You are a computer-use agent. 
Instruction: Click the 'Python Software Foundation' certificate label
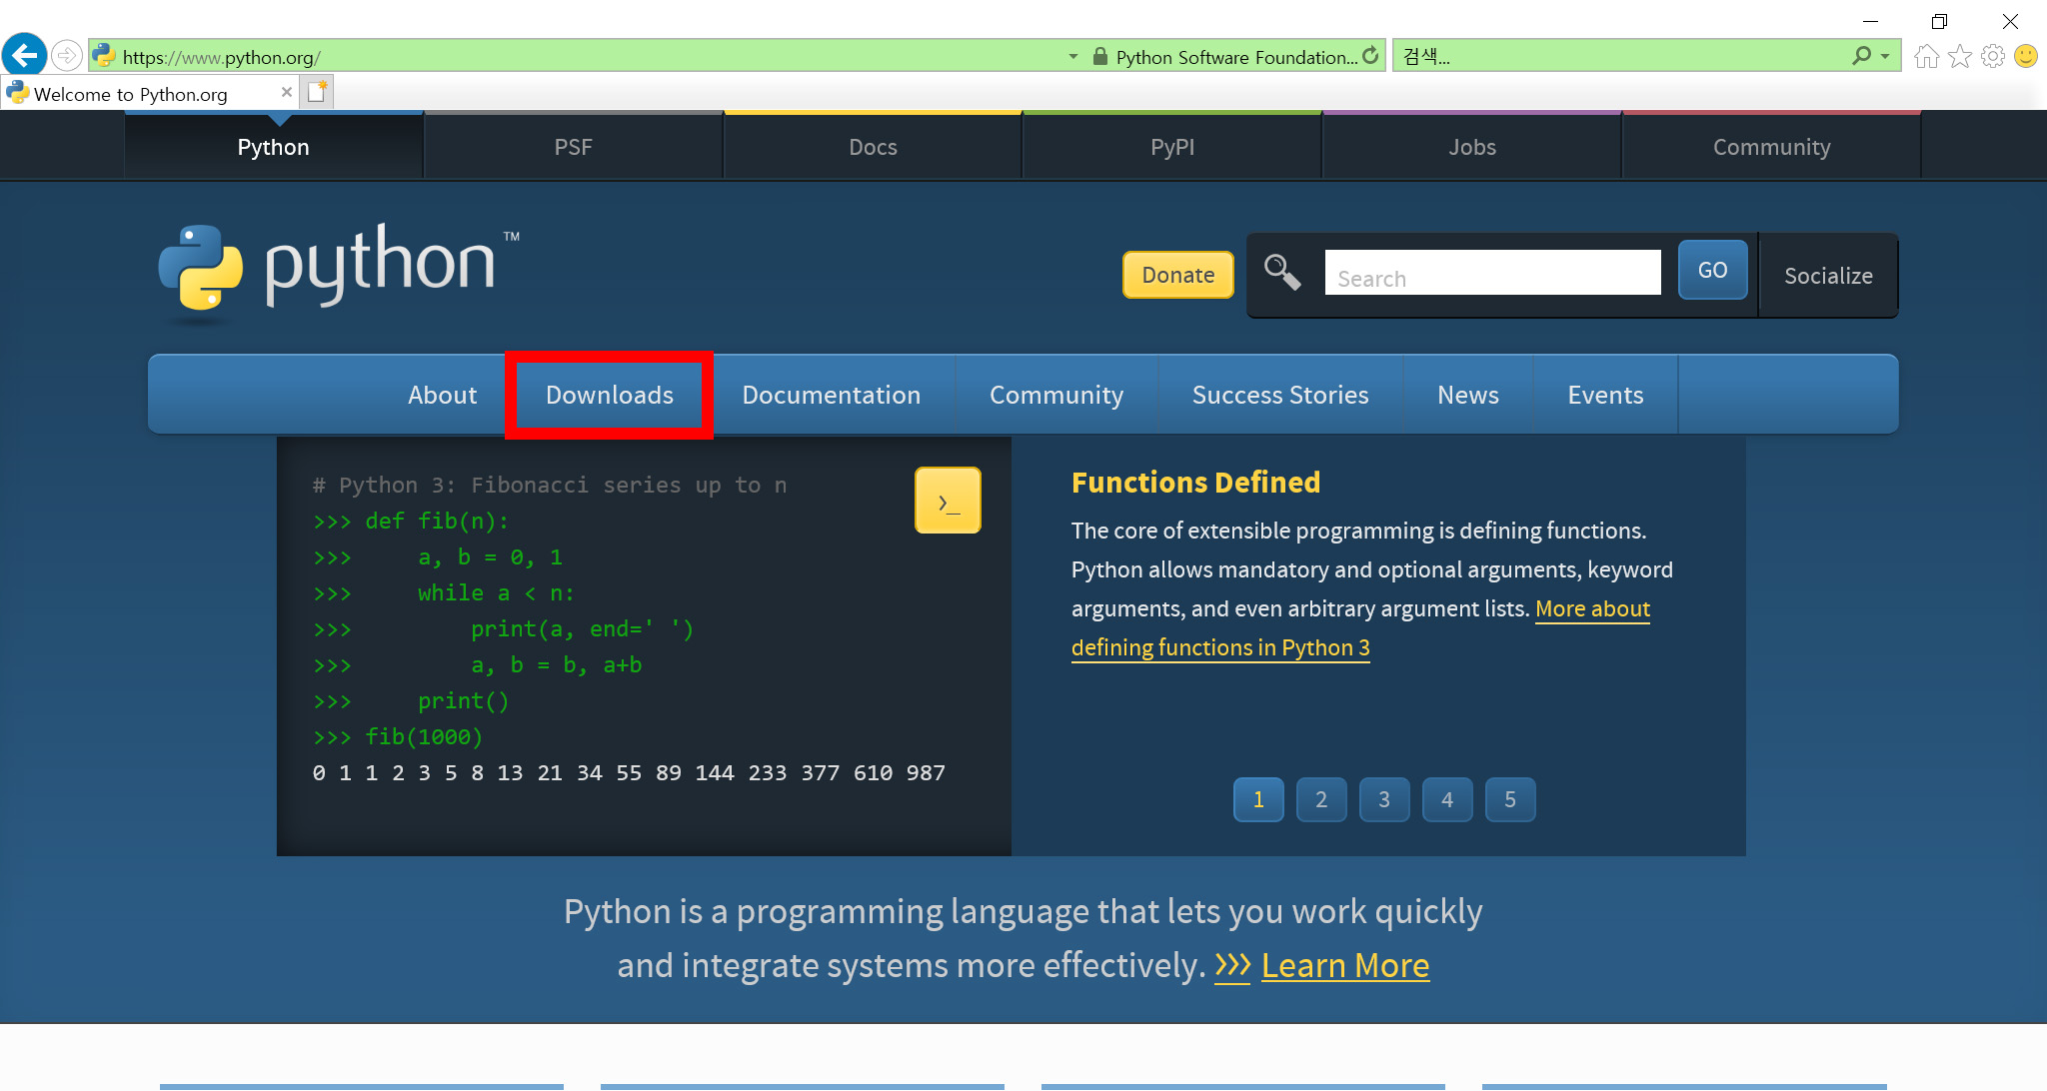tap(1236, 58)
